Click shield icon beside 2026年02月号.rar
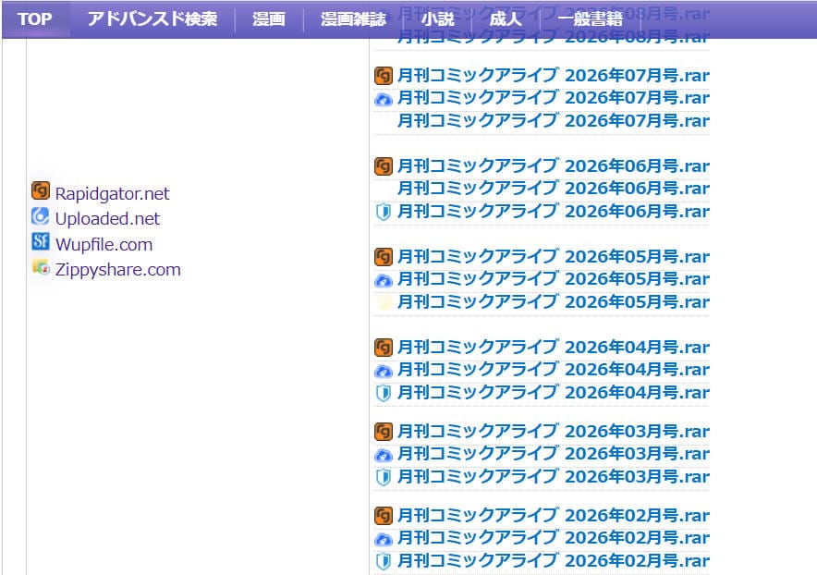Viewport: 817px width, 575px height. click(x=384, y=561)
